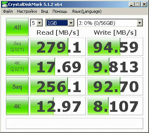149x133 pixels.
Task: Click the Seq write result 92.70
Action: click(x=115, y=86)
